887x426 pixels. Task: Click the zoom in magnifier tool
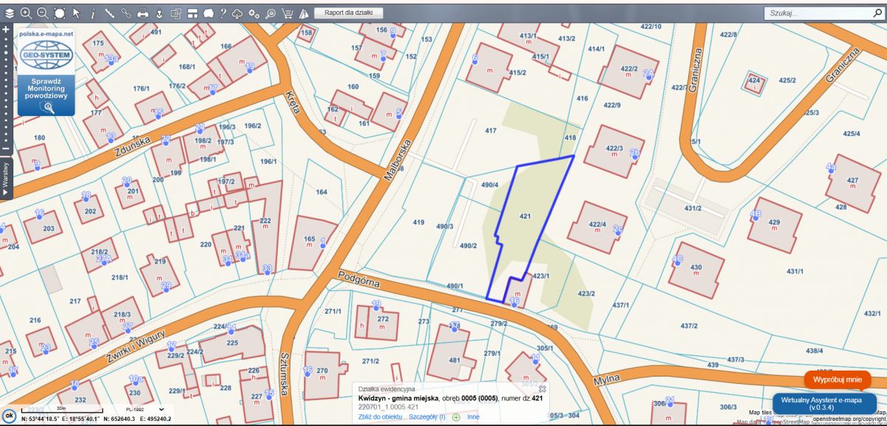26,13
